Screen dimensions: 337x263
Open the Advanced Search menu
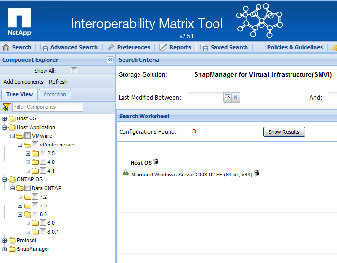[x=69, y=47]
